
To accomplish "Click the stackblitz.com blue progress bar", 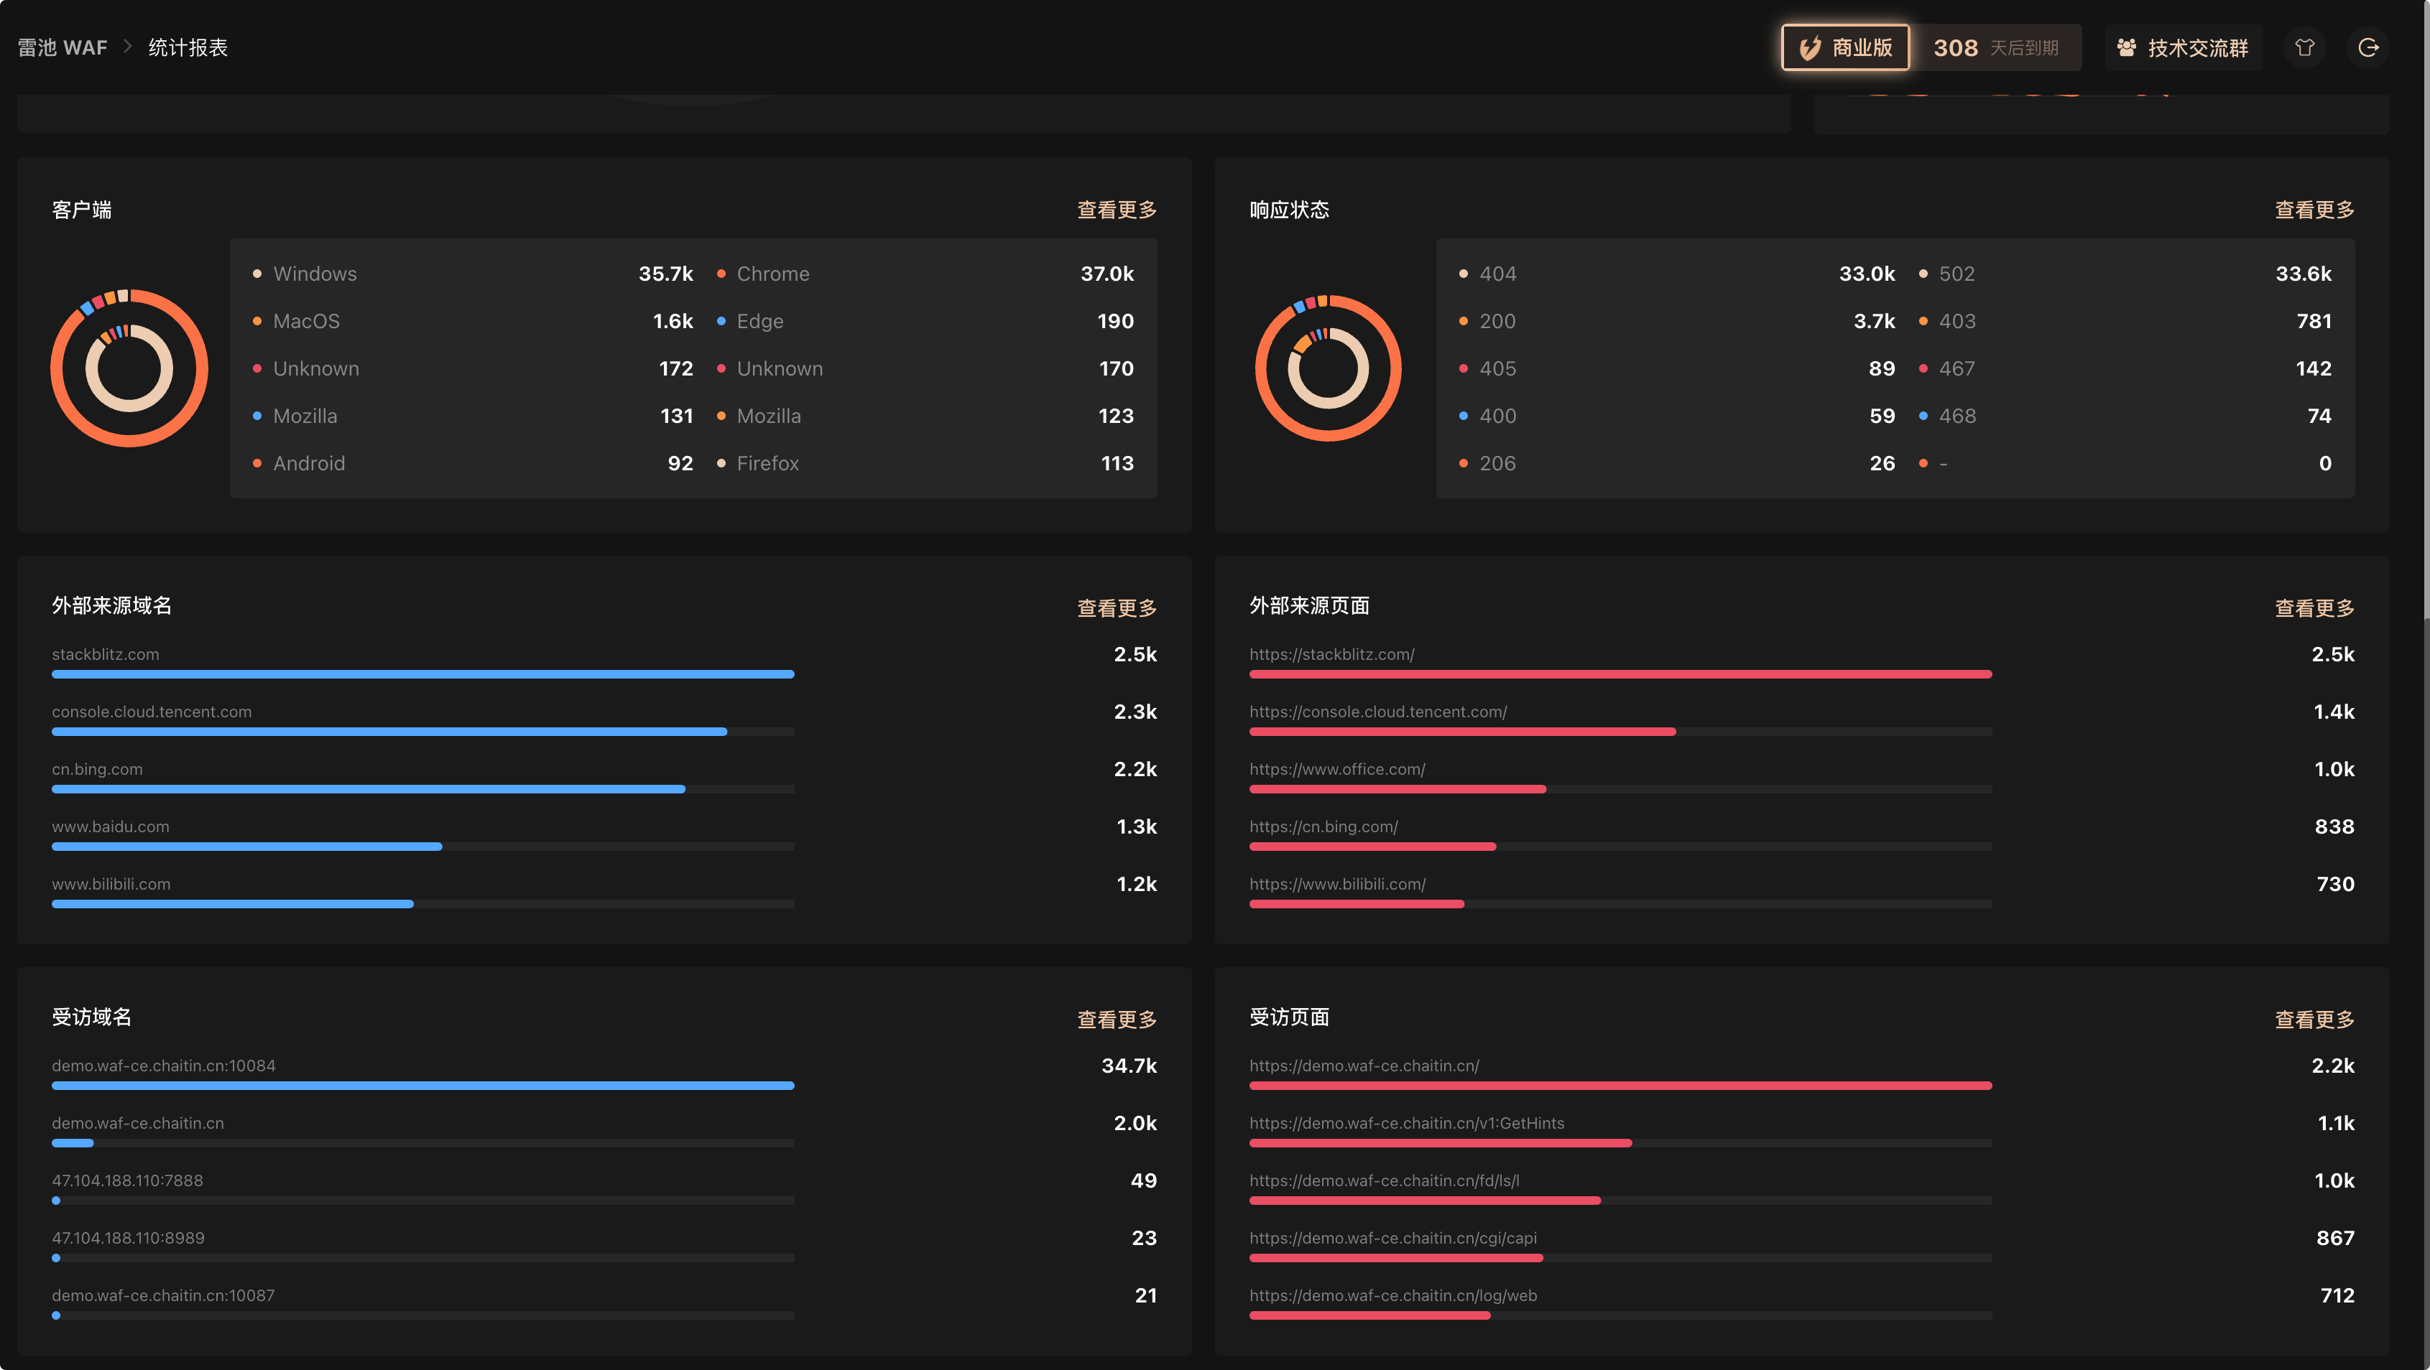I will pos(422,674).
